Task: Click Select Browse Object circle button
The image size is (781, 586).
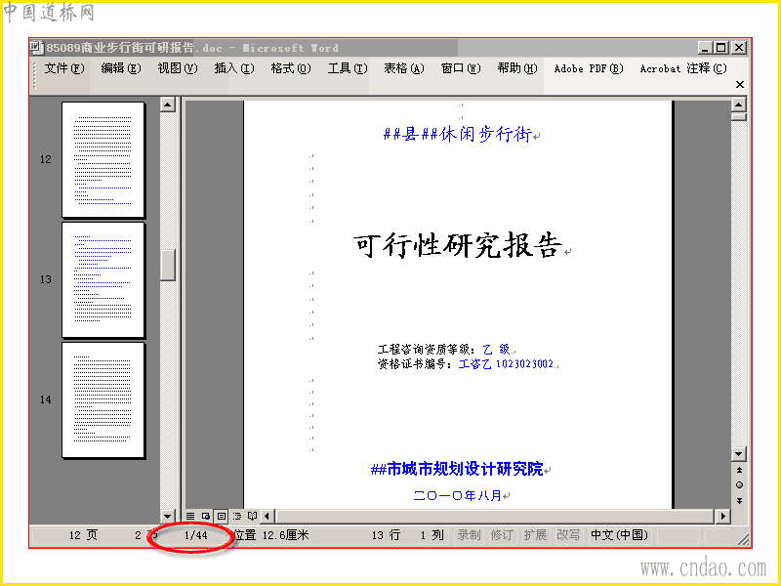Action: pyautogui.click(x=739, y=484)
